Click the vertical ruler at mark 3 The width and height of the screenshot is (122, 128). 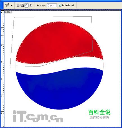pyautogui.click(x=2, y=62)
